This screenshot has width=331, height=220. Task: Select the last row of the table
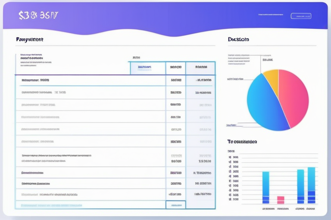pos(91,194)
